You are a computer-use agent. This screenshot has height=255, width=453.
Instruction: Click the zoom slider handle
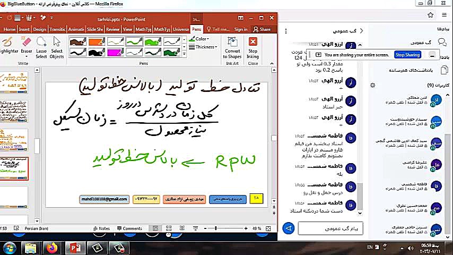(215, 228)
